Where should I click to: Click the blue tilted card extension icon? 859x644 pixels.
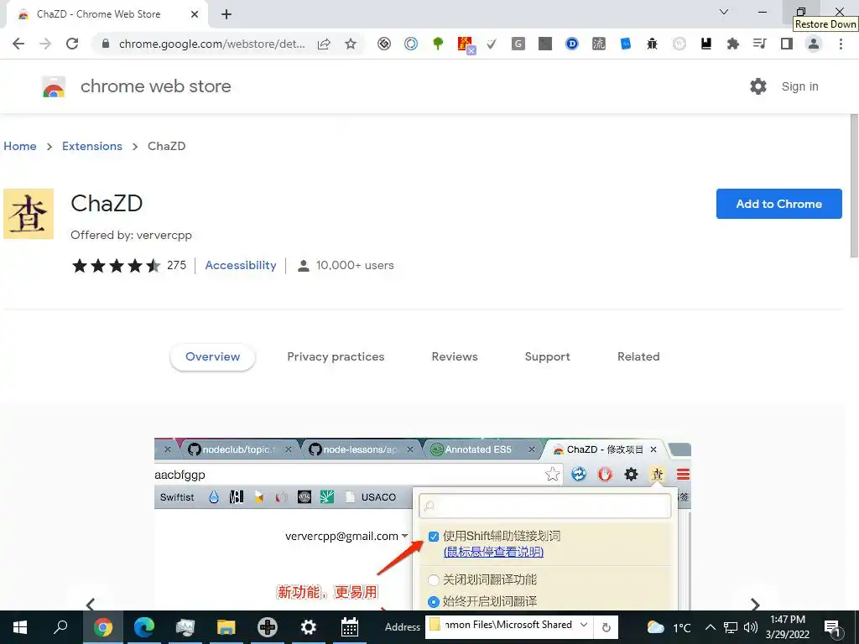coord(626,44)
